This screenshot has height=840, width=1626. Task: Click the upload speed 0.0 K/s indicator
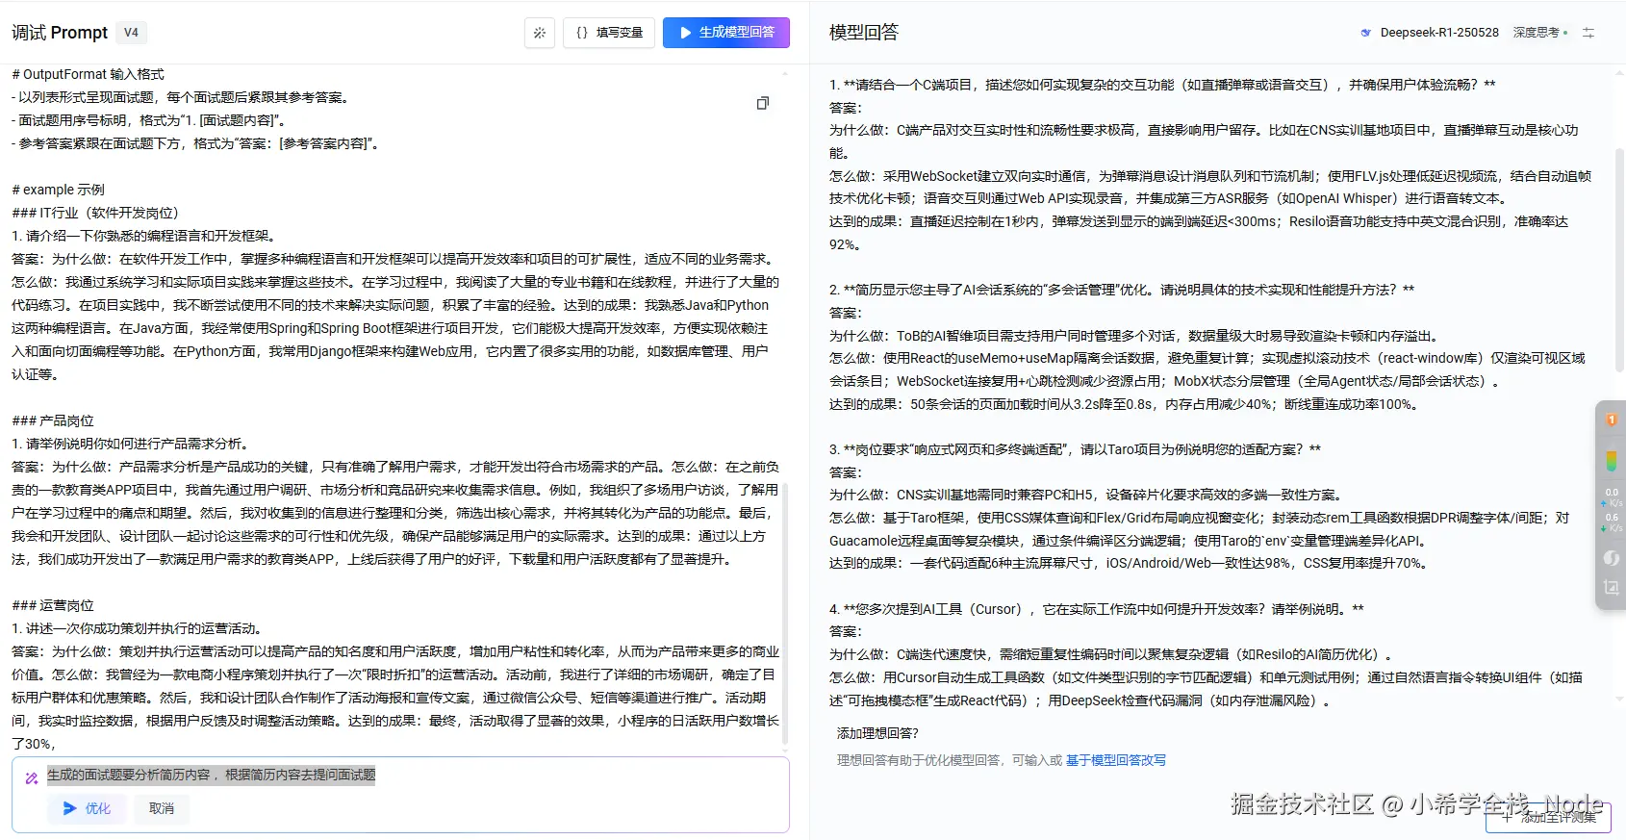1612,496
